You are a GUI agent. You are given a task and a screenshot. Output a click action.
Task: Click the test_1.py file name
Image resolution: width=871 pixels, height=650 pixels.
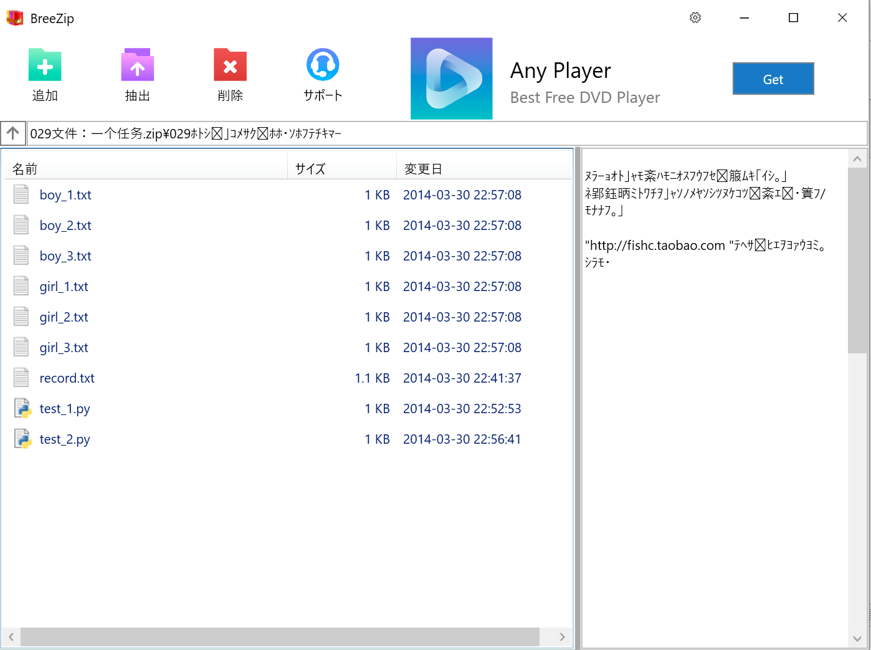coord(65,409)
